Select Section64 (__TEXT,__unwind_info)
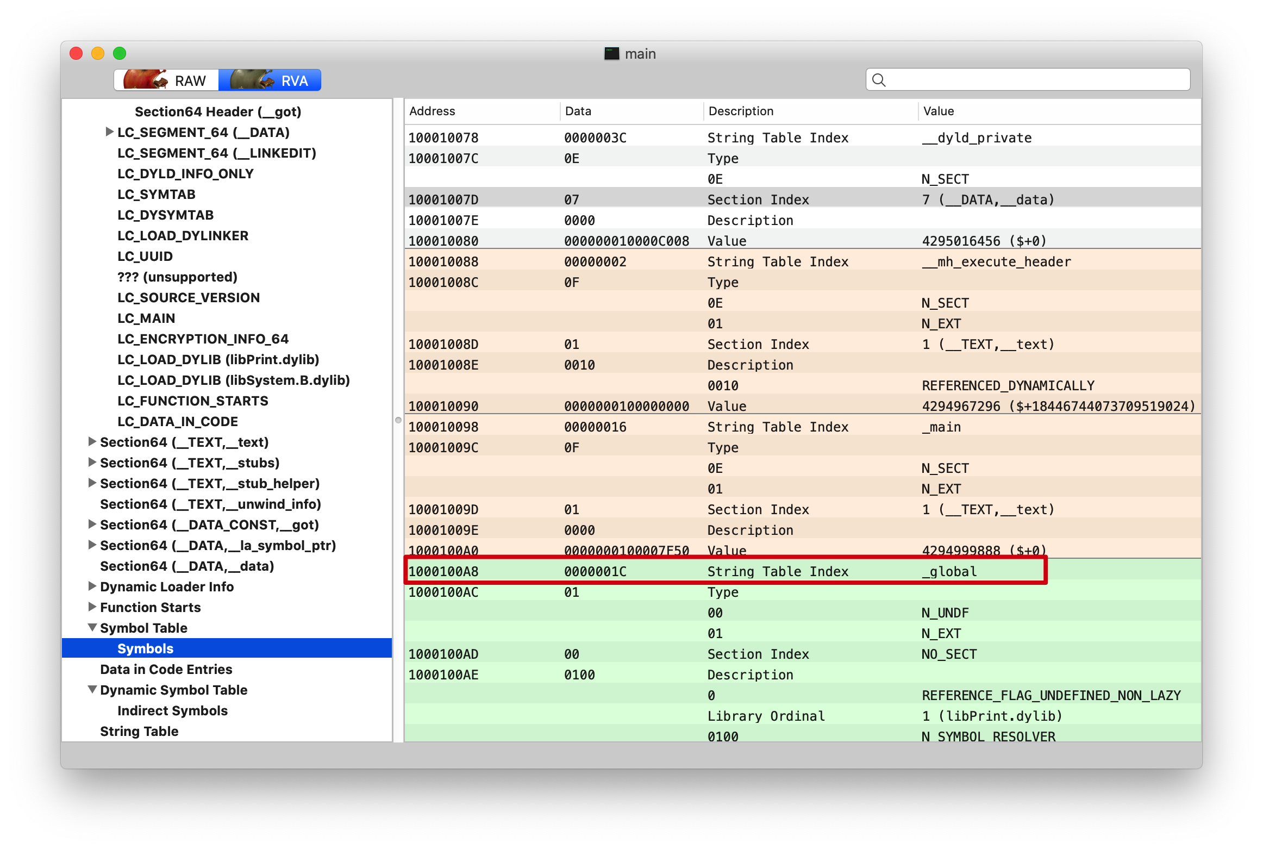This screenshot has height=849, width=1263. [x=210, y=504]
